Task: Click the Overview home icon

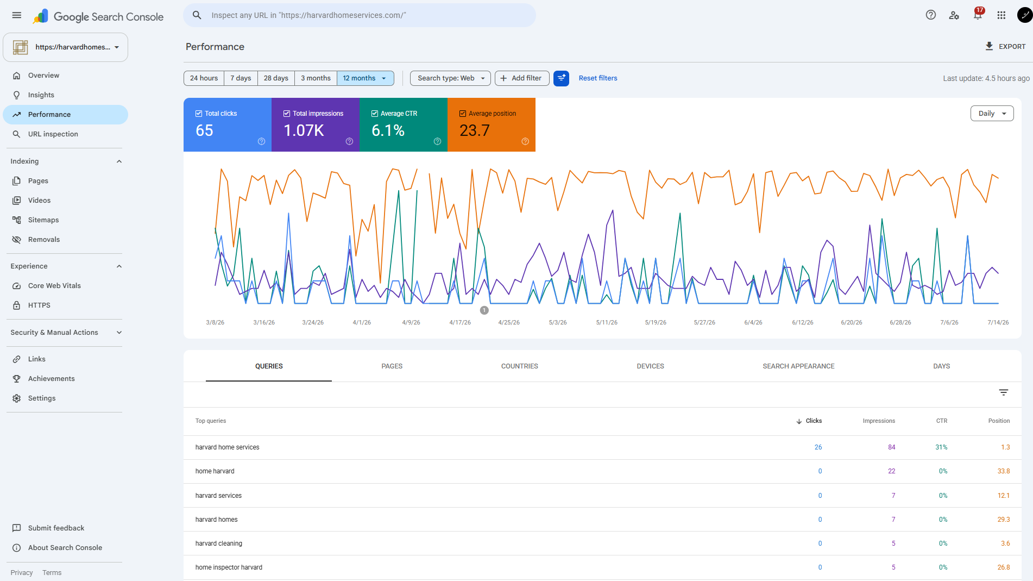Action: 17,76
